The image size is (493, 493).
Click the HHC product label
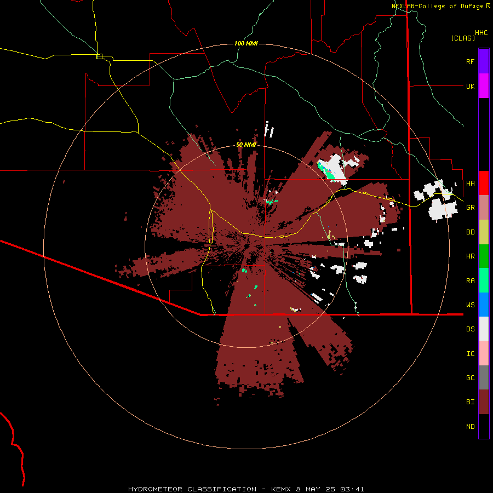pyautogui.click(x=481, y=33)
